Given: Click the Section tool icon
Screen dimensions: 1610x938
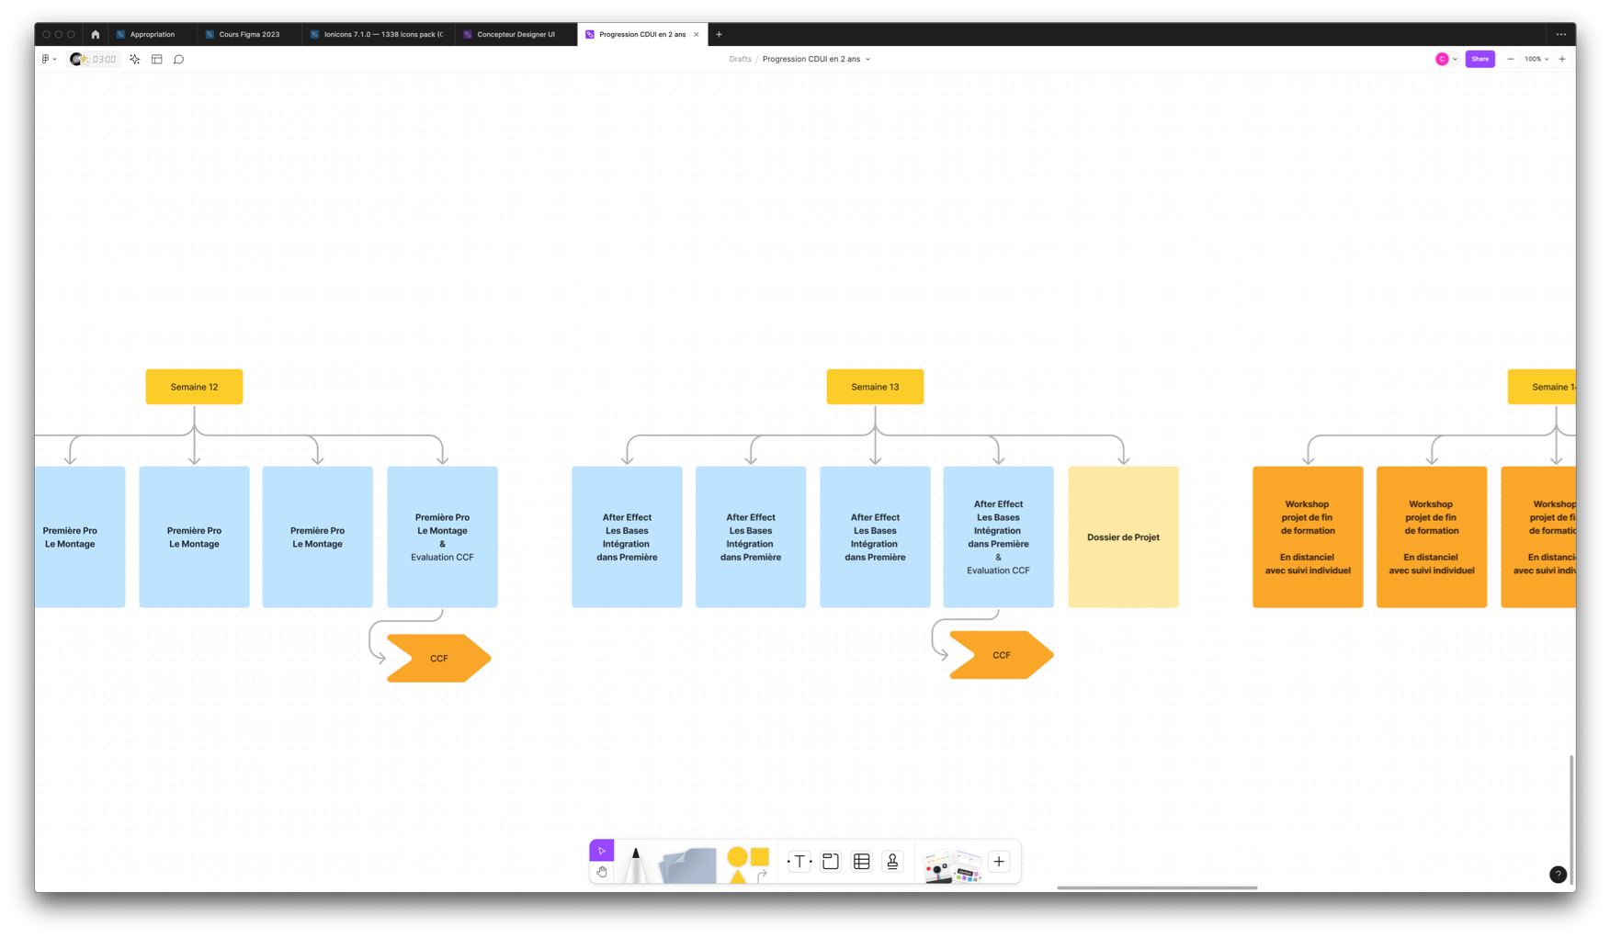Looking at the screenshot, I should coord(831,862).
